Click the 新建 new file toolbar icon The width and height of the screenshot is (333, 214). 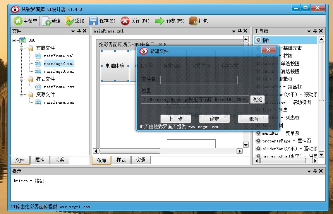(46, 21)
